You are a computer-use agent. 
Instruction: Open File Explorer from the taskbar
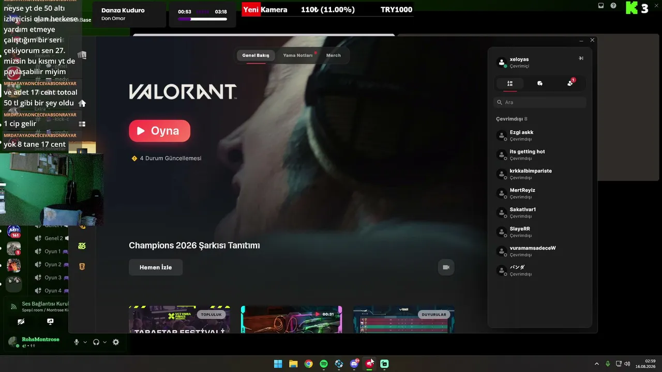pos(293,364)
